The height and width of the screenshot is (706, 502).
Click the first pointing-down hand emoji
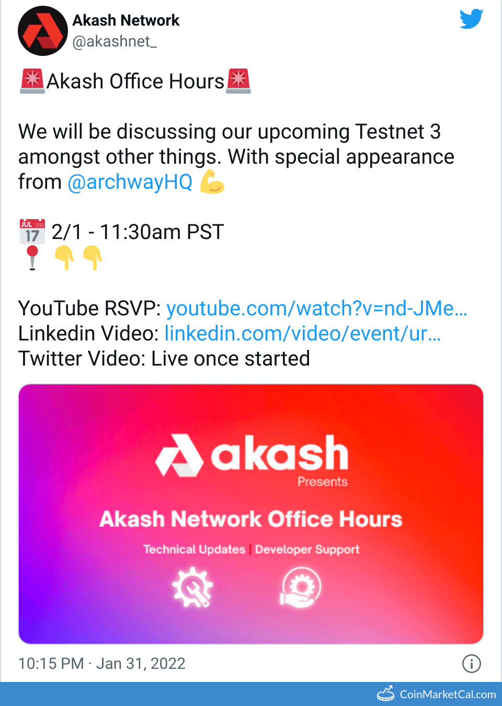coord(65,257)
